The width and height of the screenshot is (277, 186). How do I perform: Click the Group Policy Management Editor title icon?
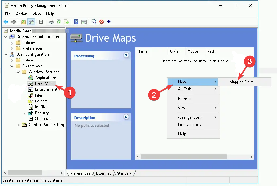7,6
